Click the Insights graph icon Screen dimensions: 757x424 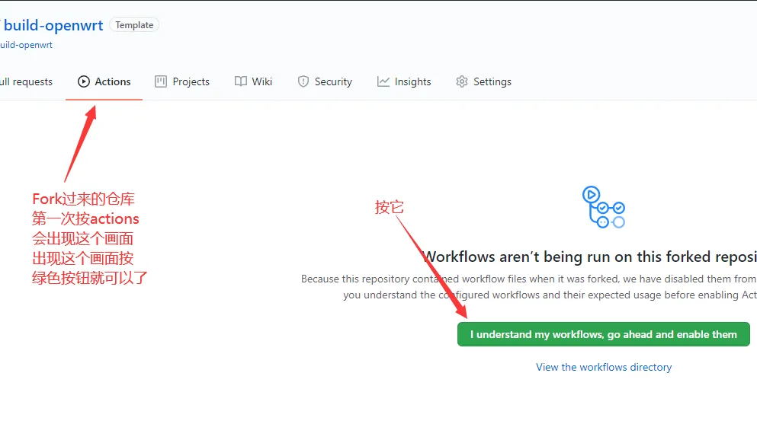coord(383,81)
